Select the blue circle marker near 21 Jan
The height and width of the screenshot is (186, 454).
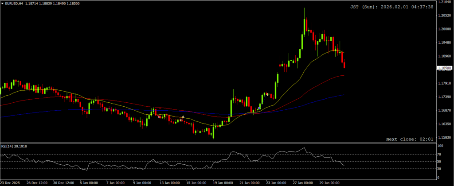pyautogui.click(x=259, y=108)
